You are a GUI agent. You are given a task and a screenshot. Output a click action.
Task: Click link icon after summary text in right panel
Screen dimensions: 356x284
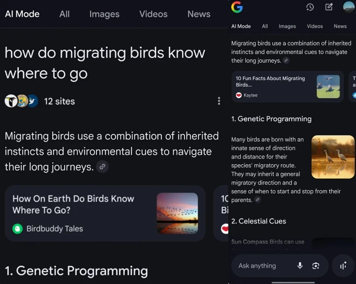(x=286, y=61)
